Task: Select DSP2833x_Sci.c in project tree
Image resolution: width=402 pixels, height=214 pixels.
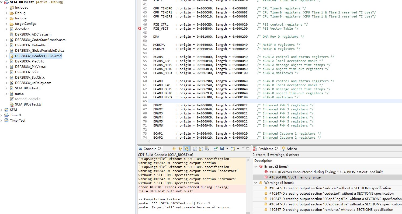Action: pos(27,72)
